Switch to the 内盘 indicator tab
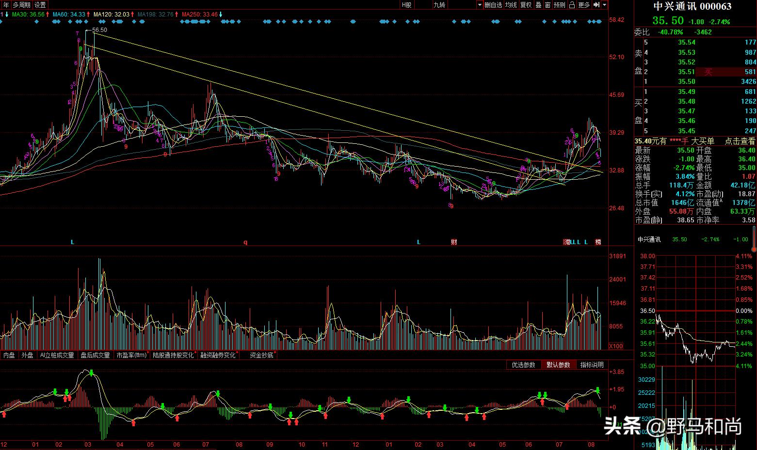 9,355
